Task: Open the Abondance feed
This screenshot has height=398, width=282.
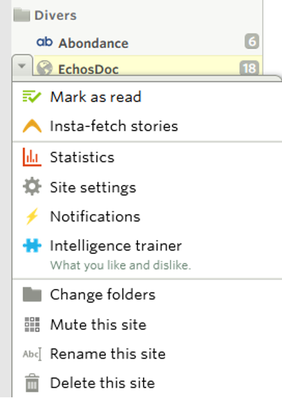Action: pyautogui.click(x=93, y=43)
